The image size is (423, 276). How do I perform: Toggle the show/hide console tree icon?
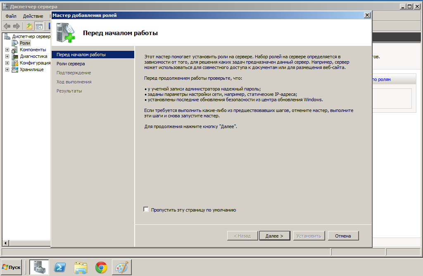[39, 26]
